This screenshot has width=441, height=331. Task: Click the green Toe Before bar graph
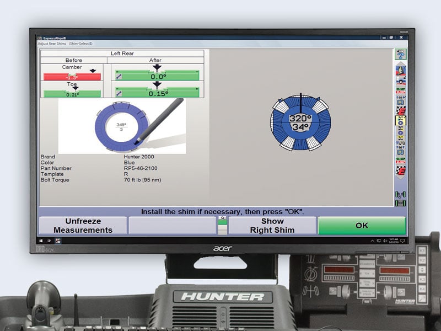pyautogui.click(x=72, y=94)
